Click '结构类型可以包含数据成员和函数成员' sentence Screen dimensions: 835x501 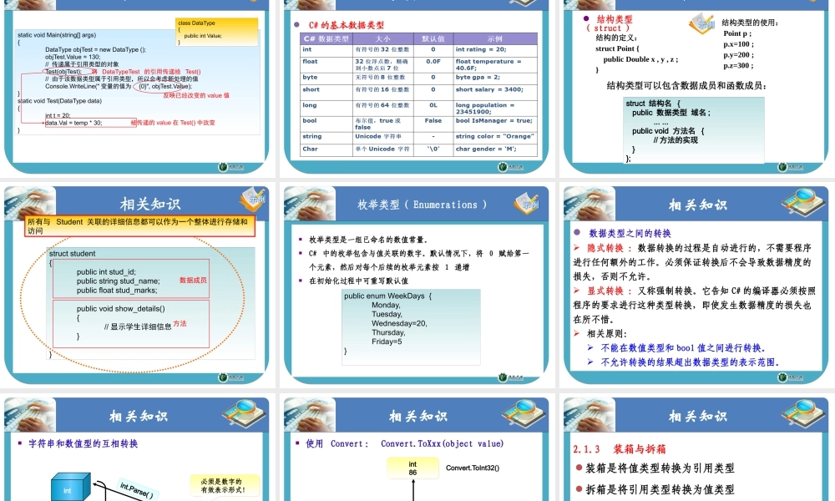(x=686, y=86)
